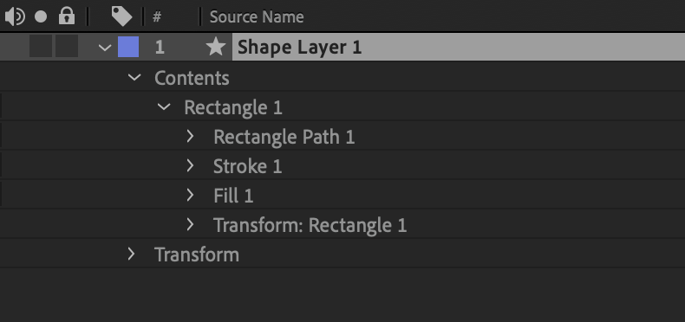Select the Shape Layer 1 name
This screenshot has height=322, width=685.
[x=300, y=47]
